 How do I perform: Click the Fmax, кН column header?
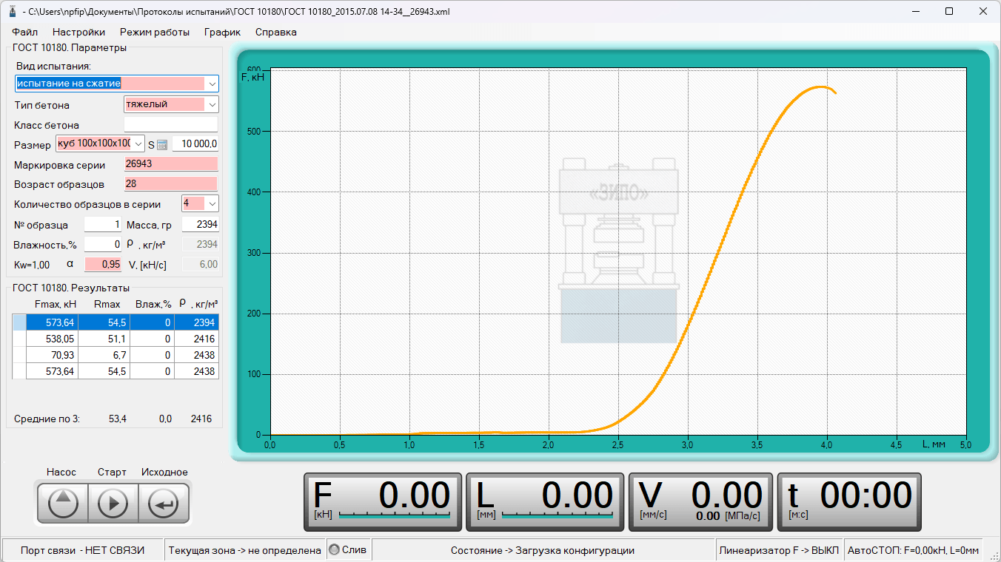(x=56, y=304)
